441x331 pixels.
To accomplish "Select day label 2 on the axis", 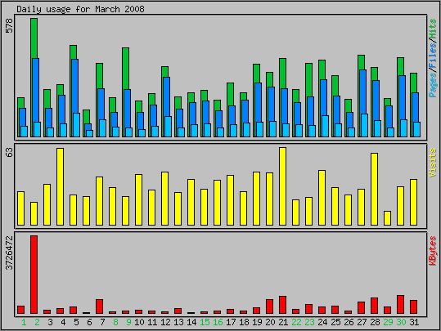I will pos(37,322).
